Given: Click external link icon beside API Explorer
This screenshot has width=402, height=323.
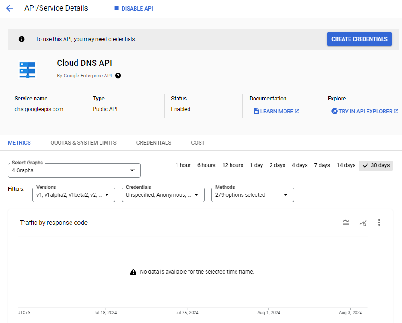Looking at the screenshot, I should (x=396, y=111).
